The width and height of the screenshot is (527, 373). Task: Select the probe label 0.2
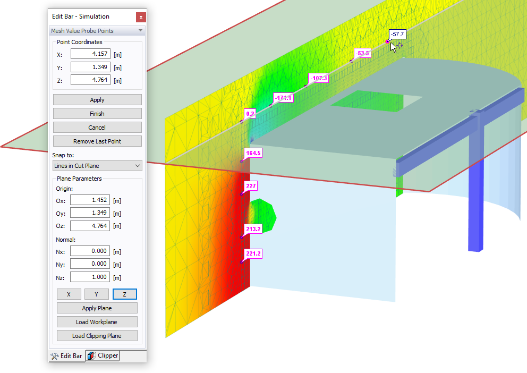coord(250,114)
